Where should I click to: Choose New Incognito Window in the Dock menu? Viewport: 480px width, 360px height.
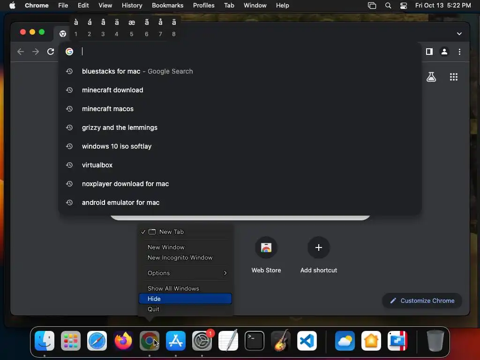tap(185, 257)
